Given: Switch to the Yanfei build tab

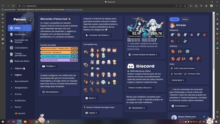Looking at the screenshot, I should [x=174, y=19].
